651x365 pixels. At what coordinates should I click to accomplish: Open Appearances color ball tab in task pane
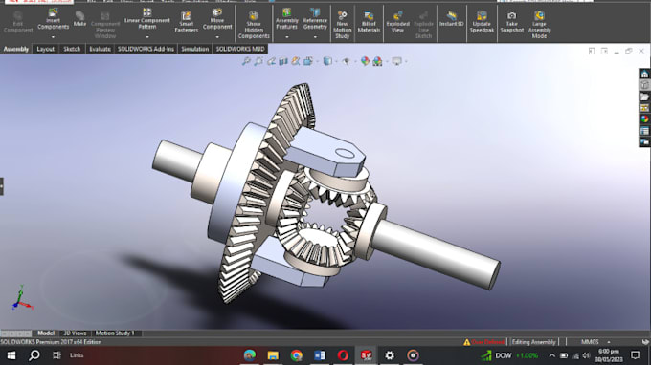tap(644, 119)
